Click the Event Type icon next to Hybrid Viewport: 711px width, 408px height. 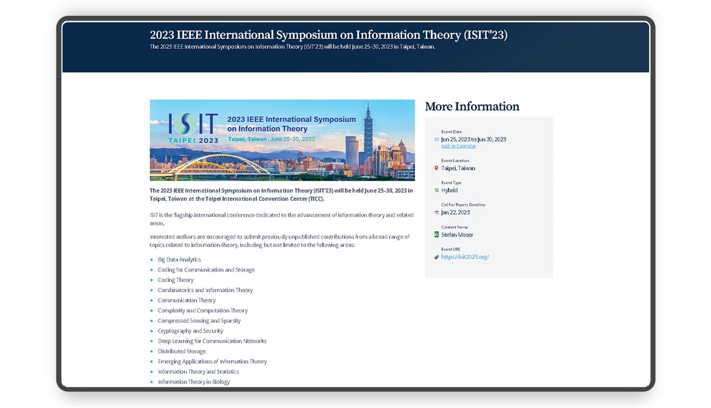coord(437,190)
